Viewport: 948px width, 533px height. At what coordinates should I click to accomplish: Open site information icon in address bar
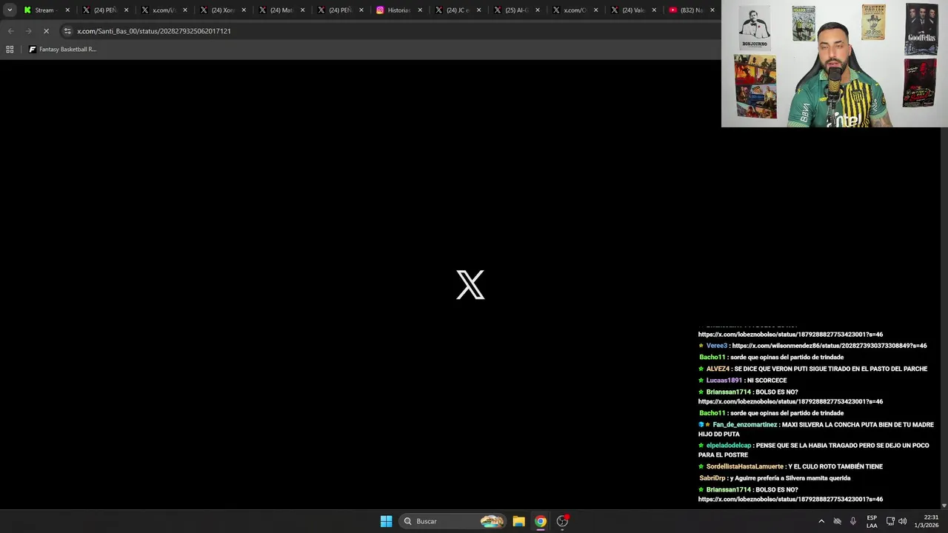pos(67,31)
